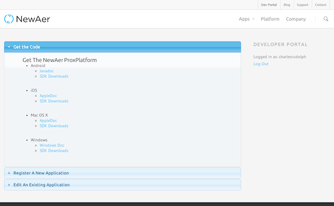Open SDK Downloads under Mac OS X
The width and height of the screenshot is (334, 206).
[54, 126]
